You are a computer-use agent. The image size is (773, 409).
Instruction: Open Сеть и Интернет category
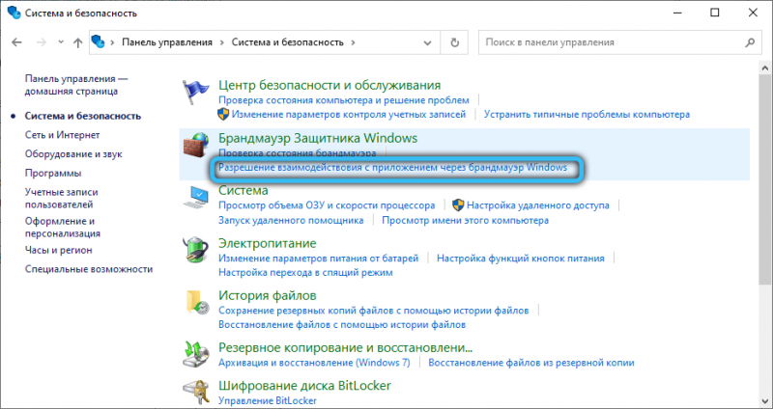tap(63, 135)
